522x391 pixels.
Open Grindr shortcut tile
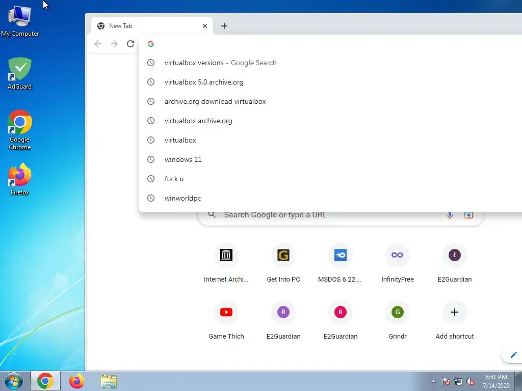(398, 321)
